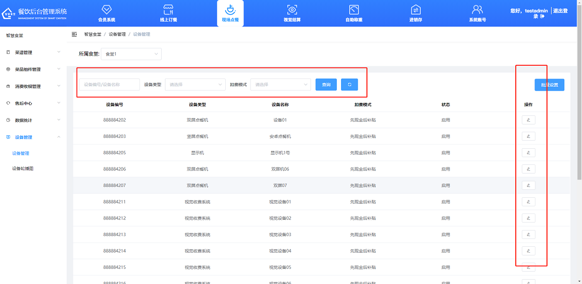Expand the 菜谱管理 sidebar menu
This screenshot has height=284, width=582.
point(33,52)
